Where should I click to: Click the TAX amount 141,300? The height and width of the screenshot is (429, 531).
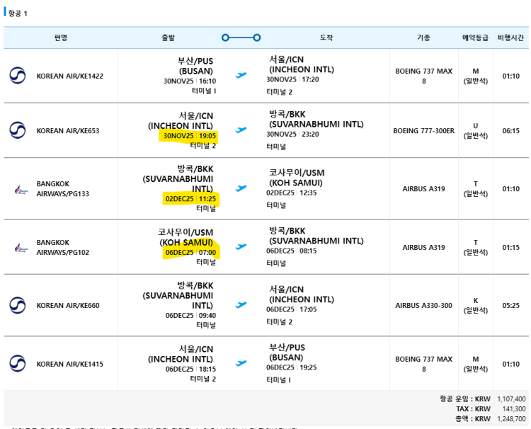[514, 409]
